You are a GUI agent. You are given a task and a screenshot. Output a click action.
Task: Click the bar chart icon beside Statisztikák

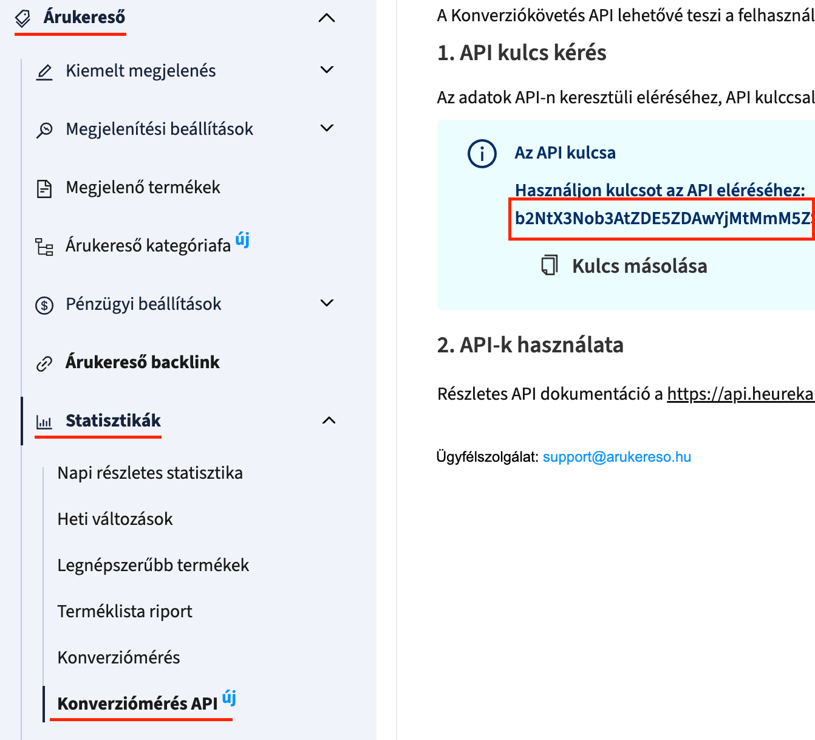point(44,422)
